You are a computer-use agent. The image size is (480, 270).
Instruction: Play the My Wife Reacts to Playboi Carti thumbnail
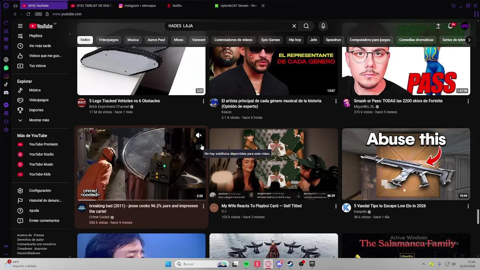tap(274, 164)
